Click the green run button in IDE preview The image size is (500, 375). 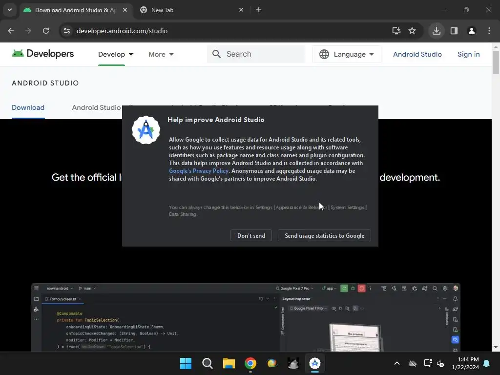(344, 288)
